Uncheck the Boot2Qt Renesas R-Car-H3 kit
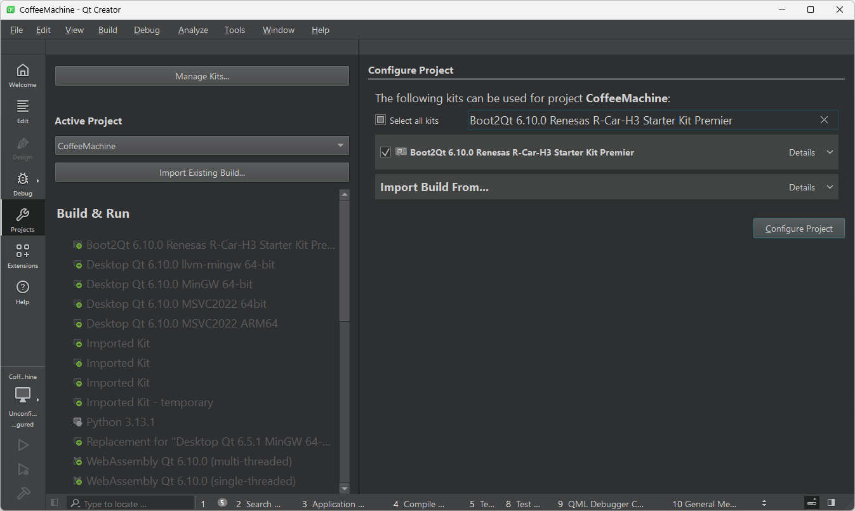 (x=385, y=152)
